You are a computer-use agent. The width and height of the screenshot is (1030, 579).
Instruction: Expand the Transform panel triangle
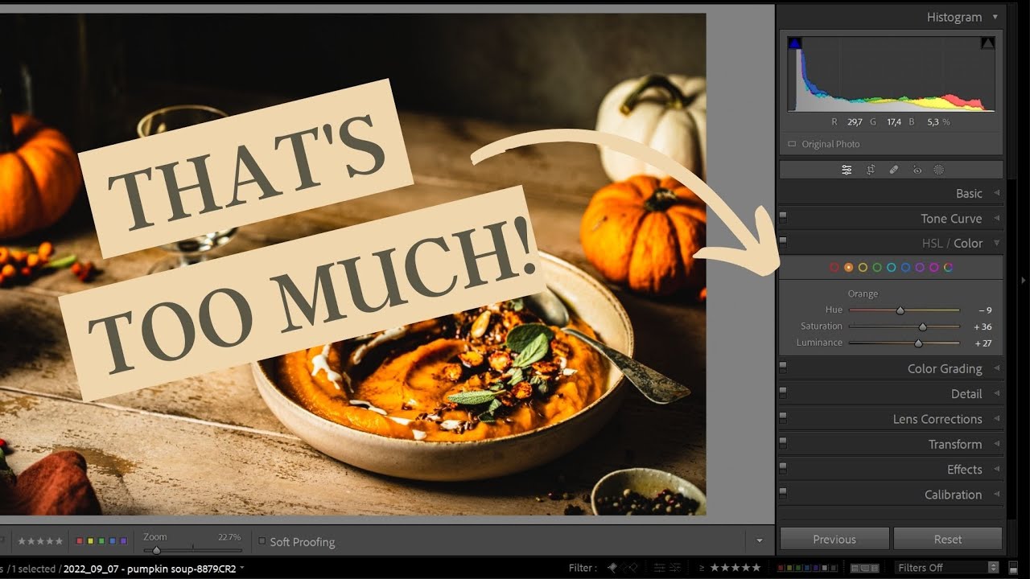click(x=996, y=444)
